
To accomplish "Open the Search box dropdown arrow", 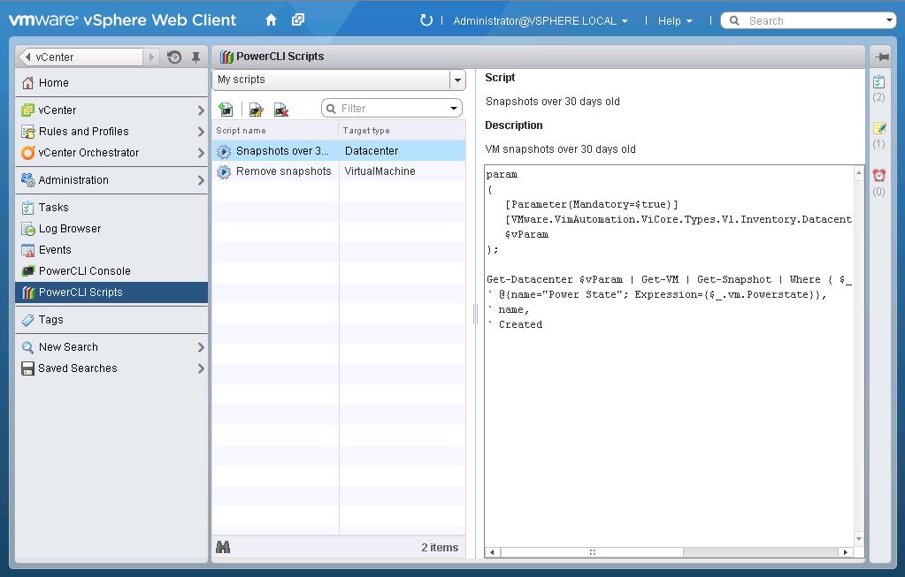I will coord(889,20).
